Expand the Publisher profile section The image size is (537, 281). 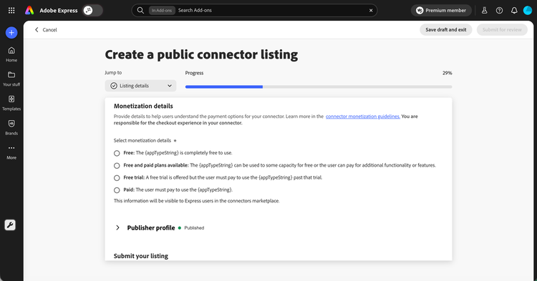tap(117, 227)
